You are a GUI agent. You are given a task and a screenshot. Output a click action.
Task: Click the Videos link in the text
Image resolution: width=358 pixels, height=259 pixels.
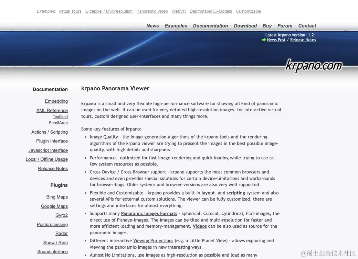coord(200,226)
